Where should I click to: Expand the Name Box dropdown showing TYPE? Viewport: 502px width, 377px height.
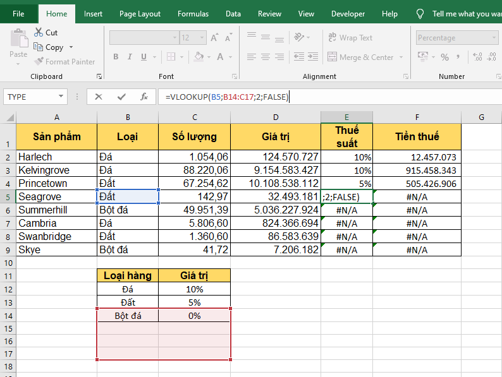point(61,97)
